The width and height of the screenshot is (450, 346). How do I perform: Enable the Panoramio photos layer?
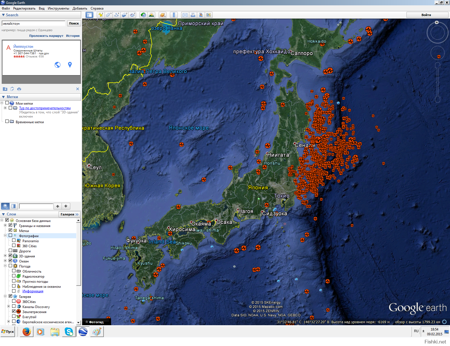(x=14, y=241)
